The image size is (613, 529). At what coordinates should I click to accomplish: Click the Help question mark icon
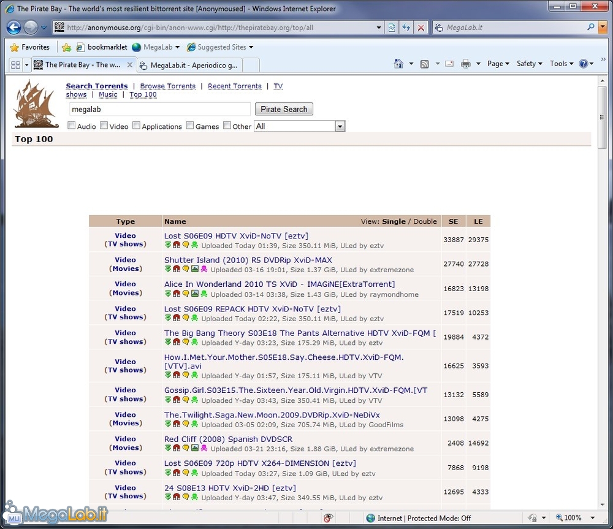point(584,64)
